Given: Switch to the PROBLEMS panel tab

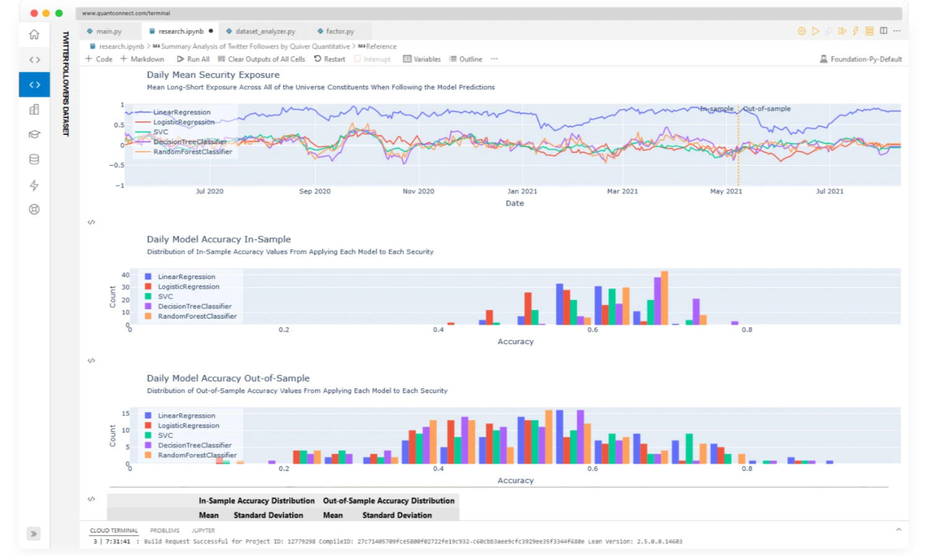Looking at the screenshot, I should (164, 531).
